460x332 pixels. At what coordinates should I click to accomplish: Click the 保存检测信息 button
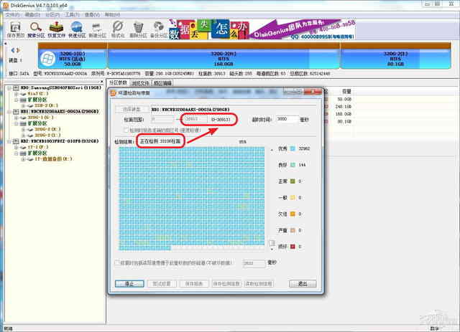[x=226, y=284]
